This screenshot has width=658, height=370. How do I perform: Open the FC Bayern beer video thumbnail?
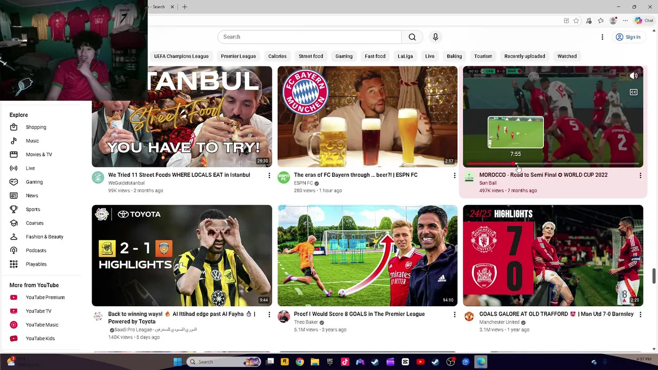(x=368, y=117)
